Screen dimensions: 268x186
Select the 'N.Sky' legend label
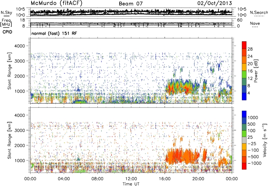coord(6,12)
